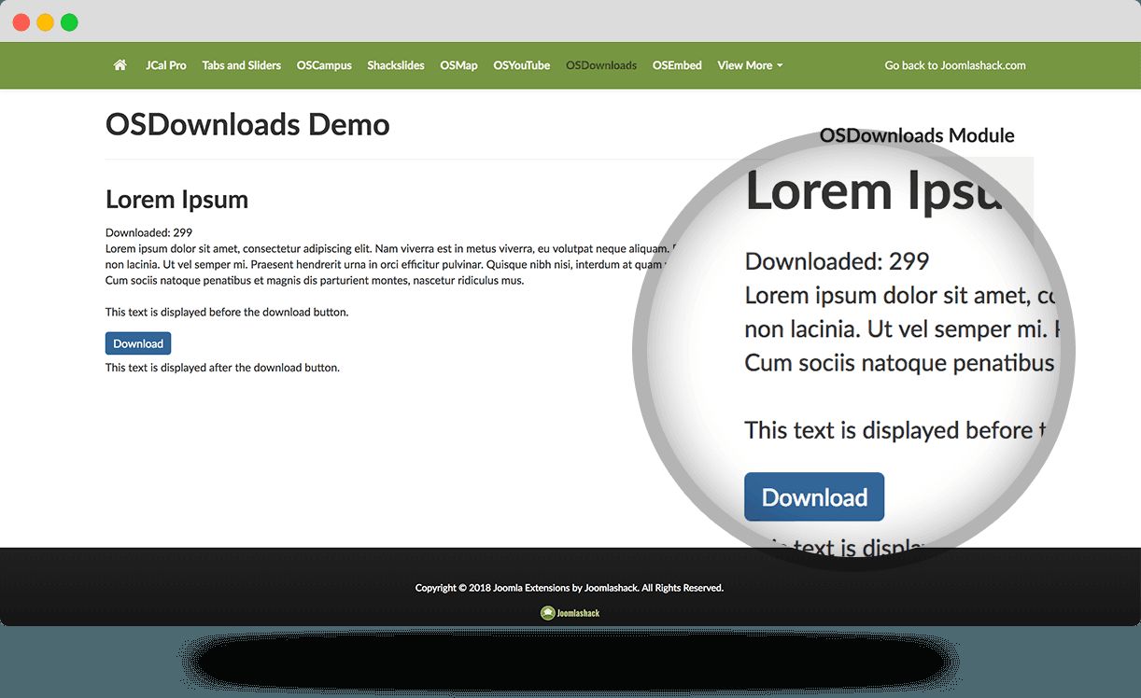Click the OSDownloads Module heading

(917, 135)
